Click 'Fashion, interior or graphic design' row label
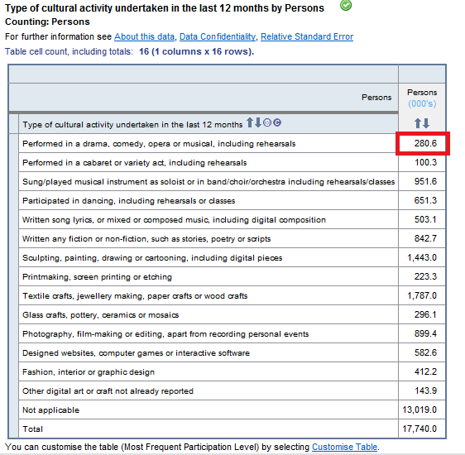The height and width of the screenshot is (455, 465). pyautogui.click(x=89, y=371)
